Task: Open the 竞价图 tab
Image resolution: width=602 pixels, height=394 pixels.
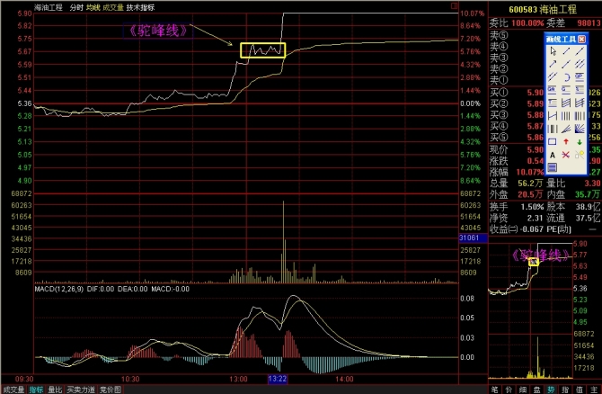Action: 111,390
